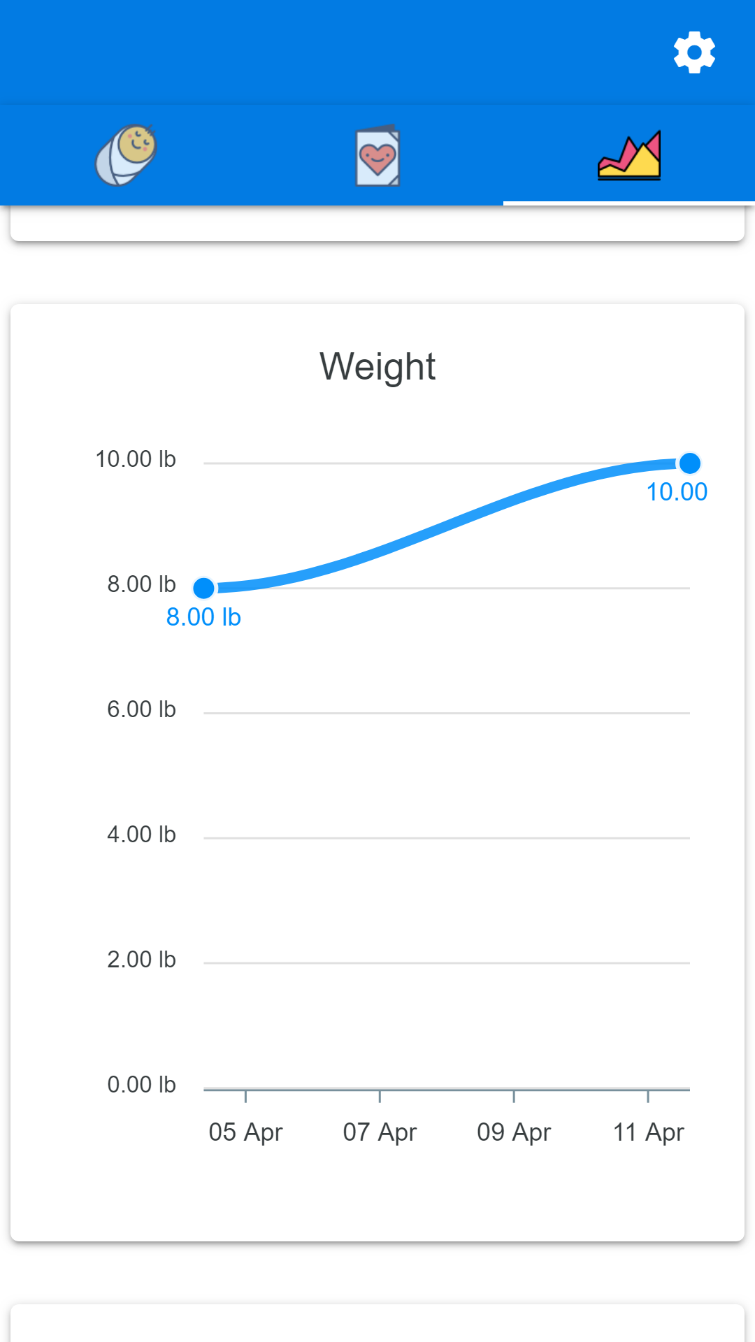Click the 8.00 lb data point dot

click(x=203, y=588)
